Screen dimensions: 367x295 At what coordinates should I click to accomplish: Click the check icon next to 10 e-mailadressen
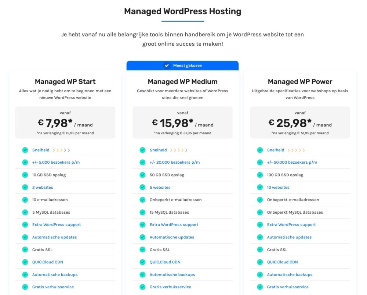tap(25, 200)
